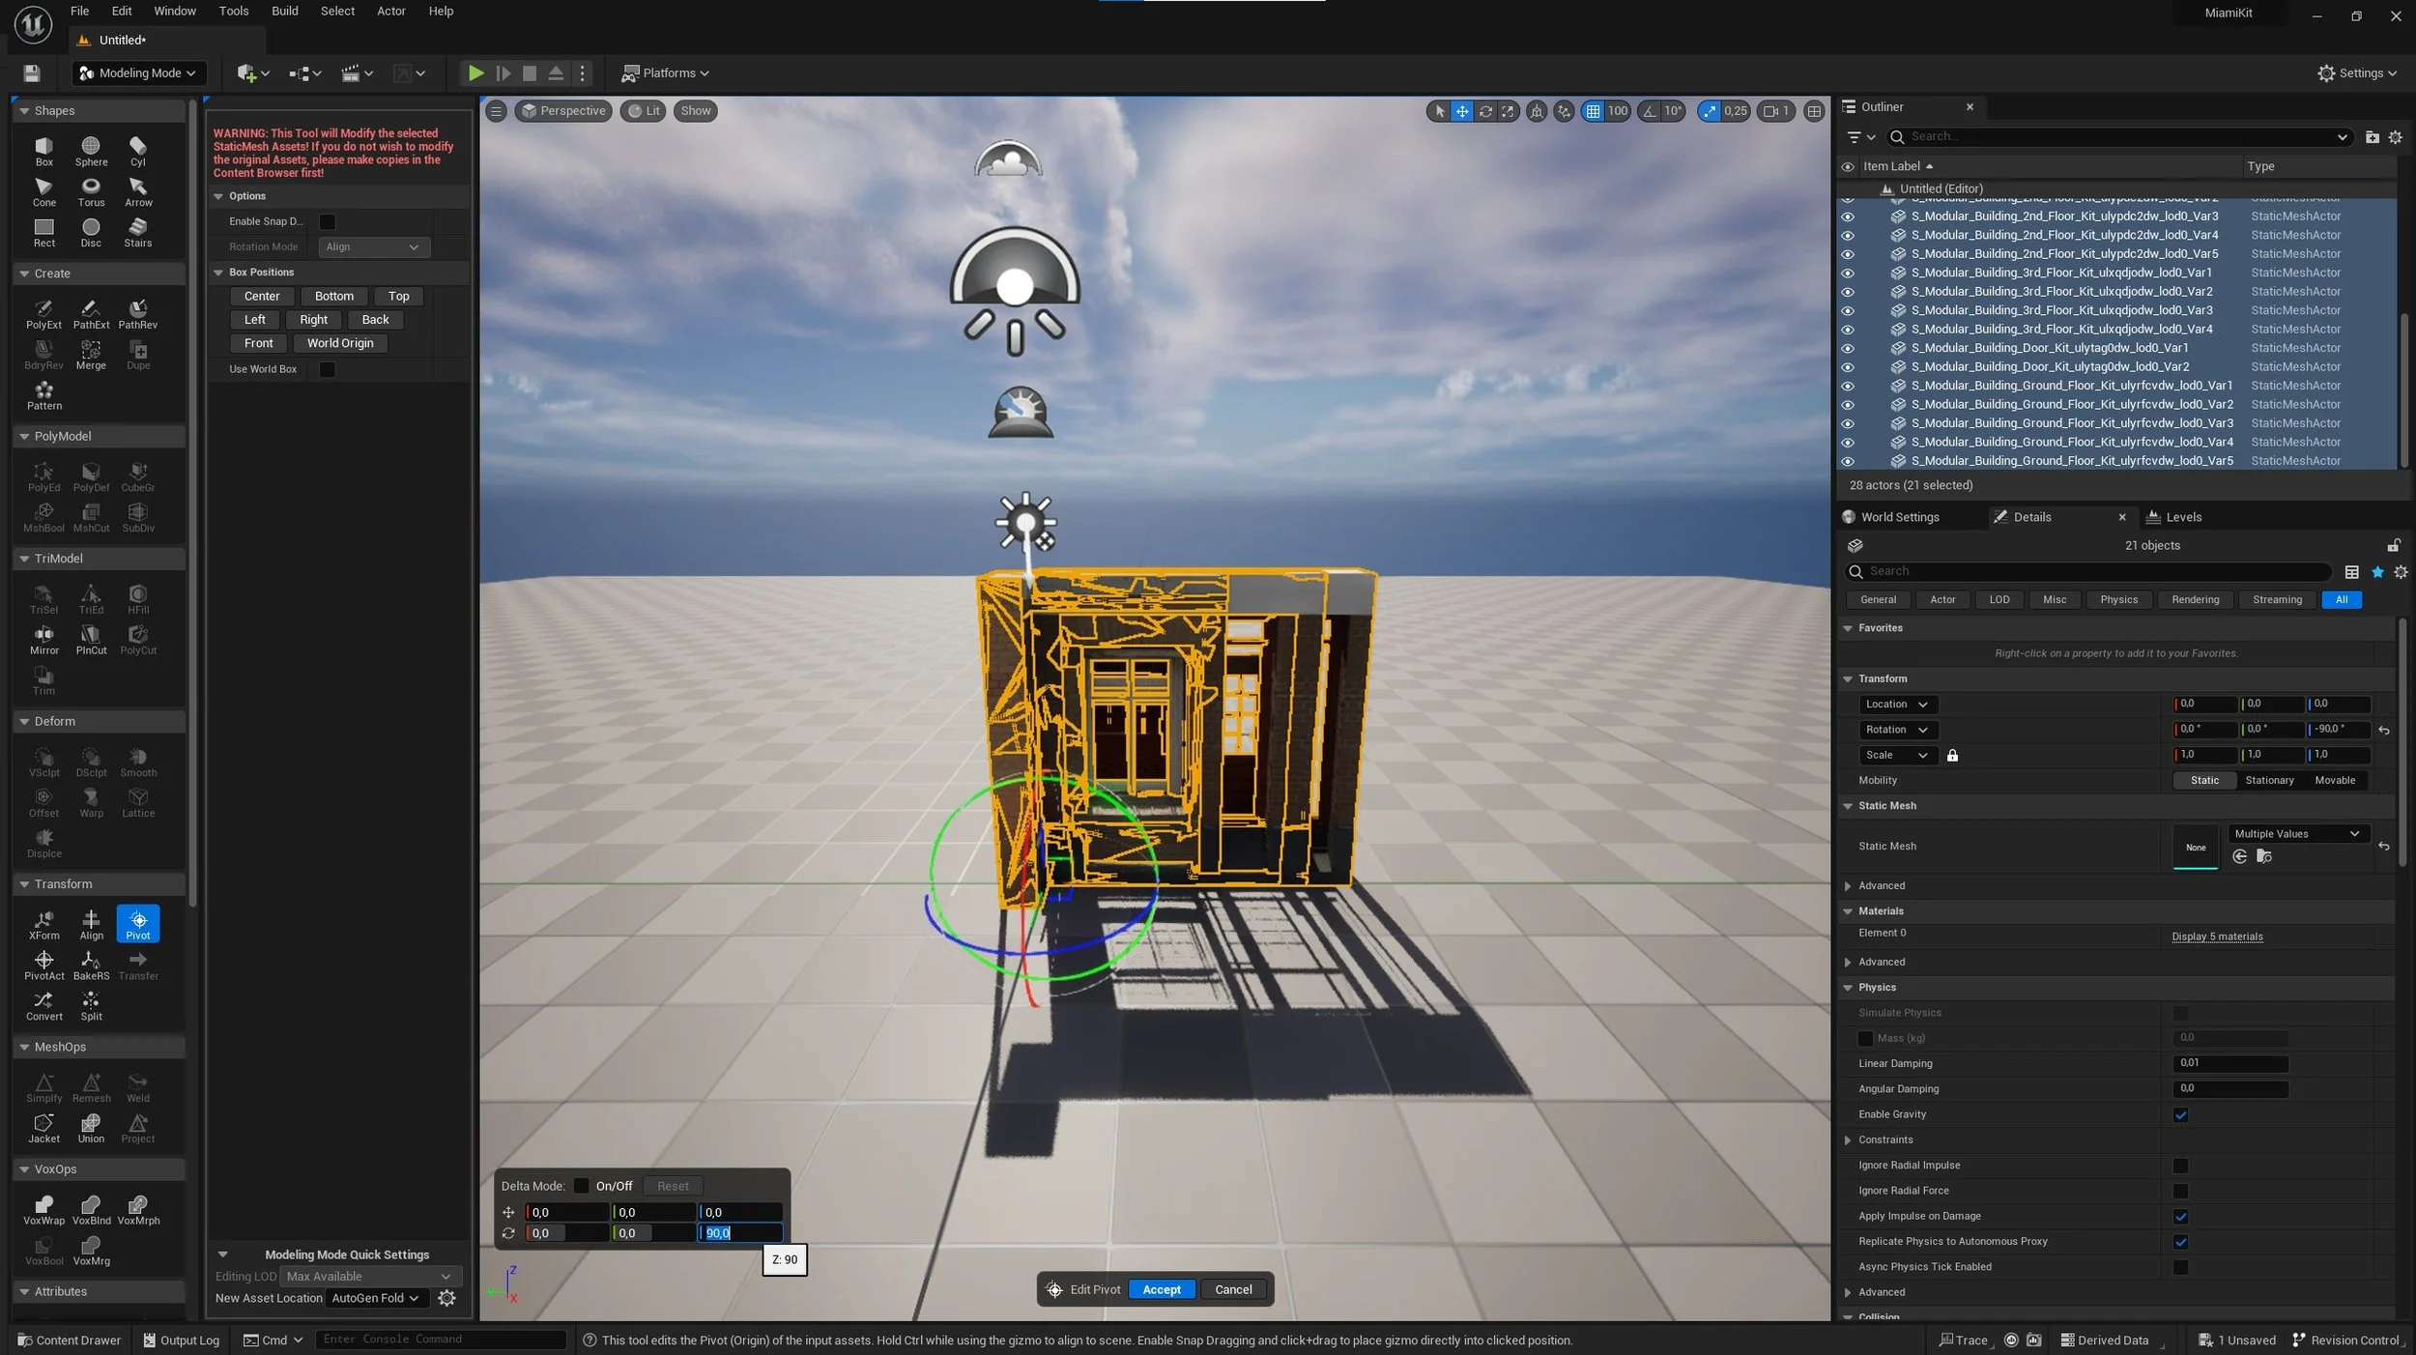Activate the Mirror tool
This screenshot has width=2416, height=1355.
pos(43,640)
